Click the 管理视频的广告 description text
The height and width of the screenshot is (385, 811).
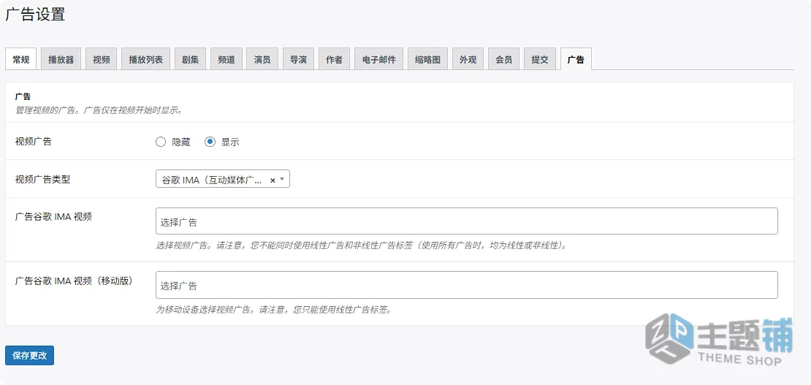pos(99,110)
